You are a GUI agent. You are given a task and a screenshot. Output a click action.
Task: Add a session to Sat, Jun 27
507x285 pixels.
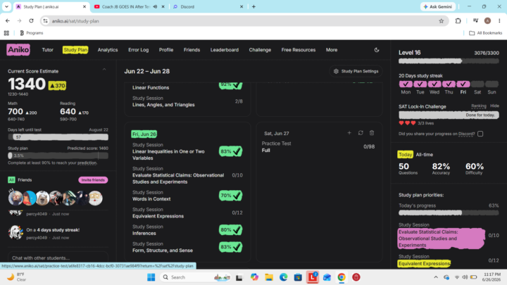tap(349, 133)
